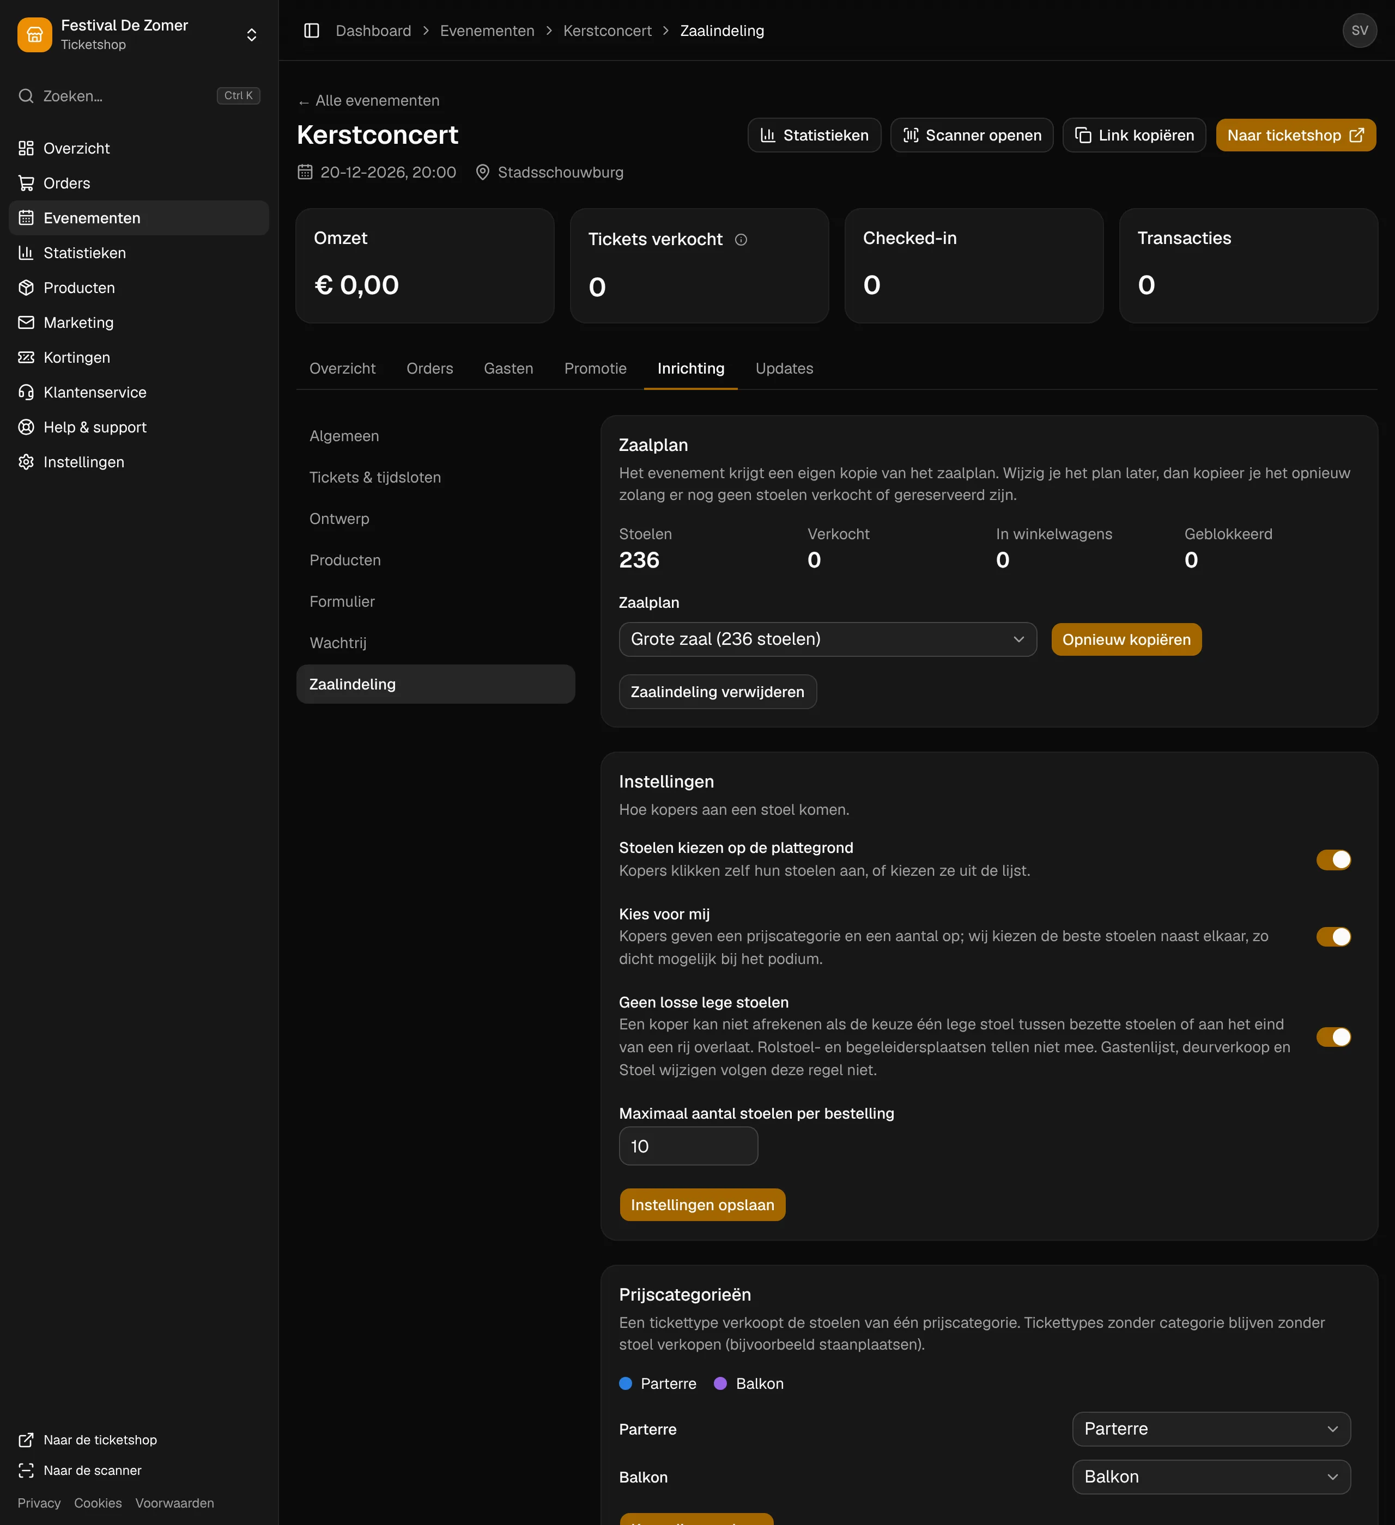Image resolution: width=1395 pixels, height=1525 pixels.
Task: Open the Grote zaal zaalplan dropdown
Action: (827, 639)
